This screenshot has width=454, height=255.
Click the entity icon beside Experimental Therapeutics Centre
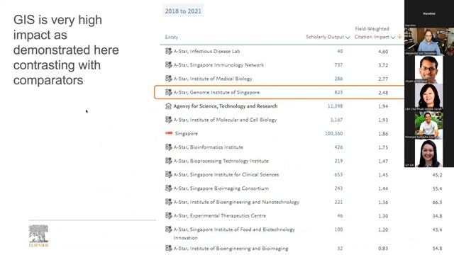tap(169, 215)
